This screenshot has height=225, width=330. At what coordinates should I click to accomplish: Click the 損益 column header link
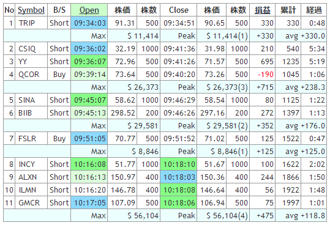tap(262, 10)
